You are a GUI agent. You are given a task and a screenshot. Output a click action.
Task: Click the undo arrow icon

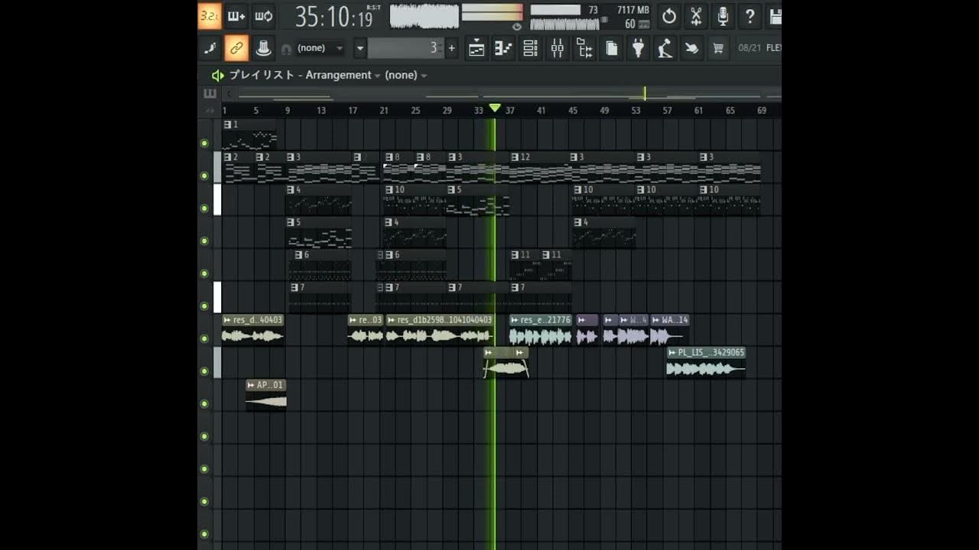click(x=668, y=17)
